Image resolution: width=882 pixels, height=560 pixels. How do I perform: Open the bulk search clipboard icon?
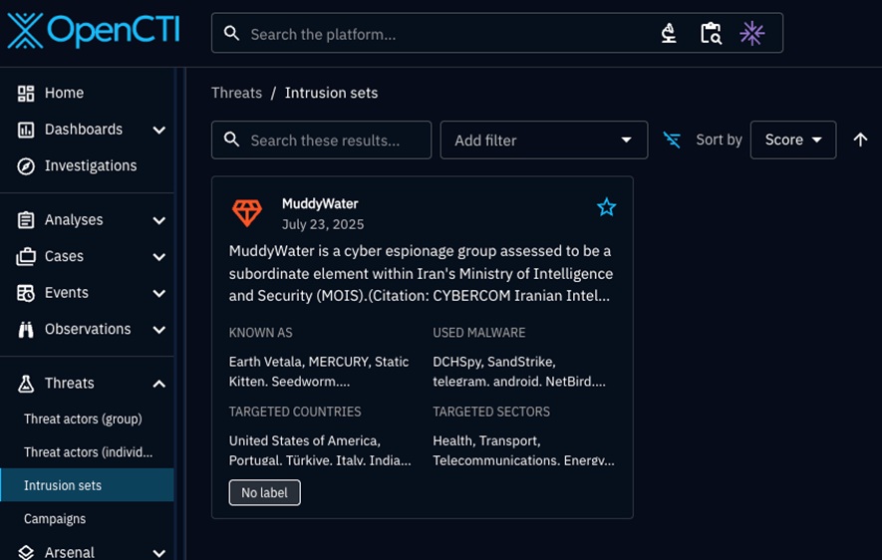click(x=711, y=33)
